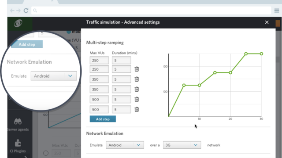Click the orange avatar in the header
Screen dimensions: 282x158
coord(278,23)
